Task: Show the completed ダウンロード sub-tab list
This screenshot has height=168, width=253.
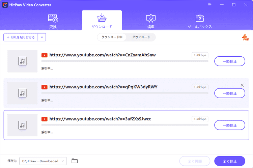Action: [141, 37]
